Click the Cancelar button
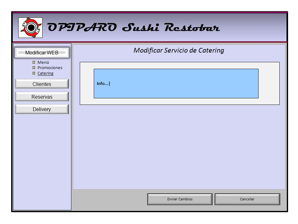This screenshot has height=224, width=298. [x=247, y=199]
